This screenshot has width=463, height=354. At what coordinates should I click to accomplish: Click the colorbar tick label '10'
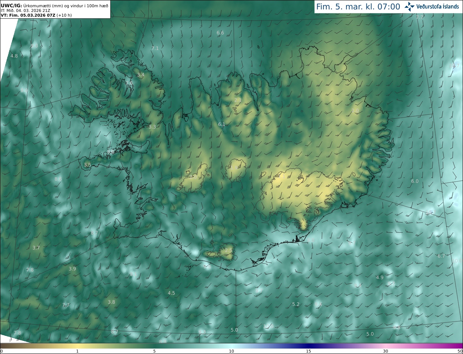(231, 351)
